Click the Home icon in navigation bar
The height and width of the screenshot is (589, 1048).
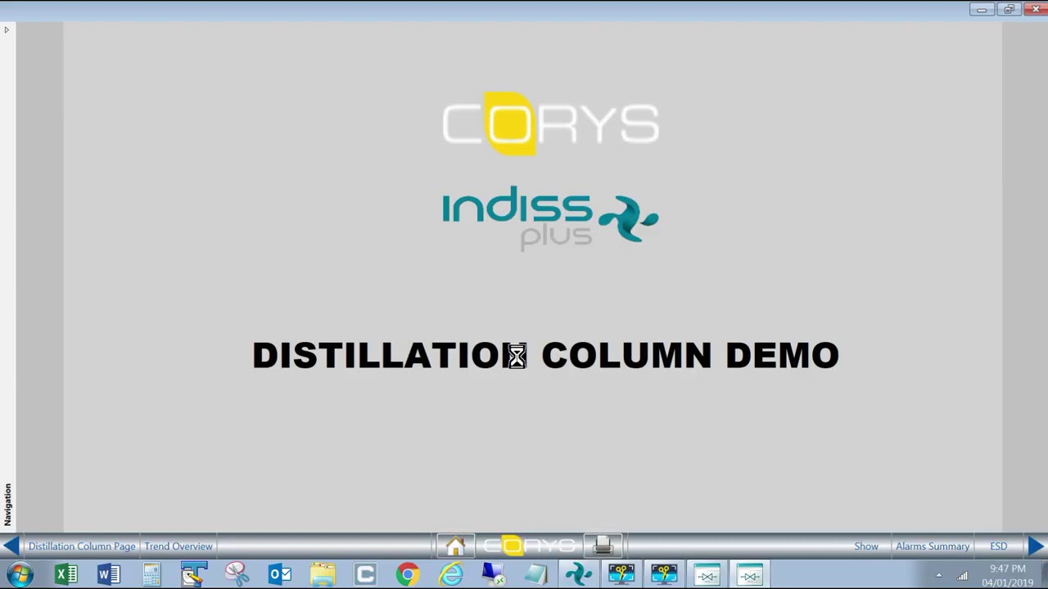coord(455,546)
